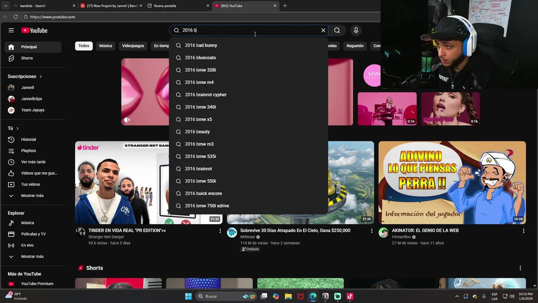Image resolution: width=538 pixels, height=303 pixels.
Task: Open the Team Jayuya subscription channel
Action: pos(33,110)
